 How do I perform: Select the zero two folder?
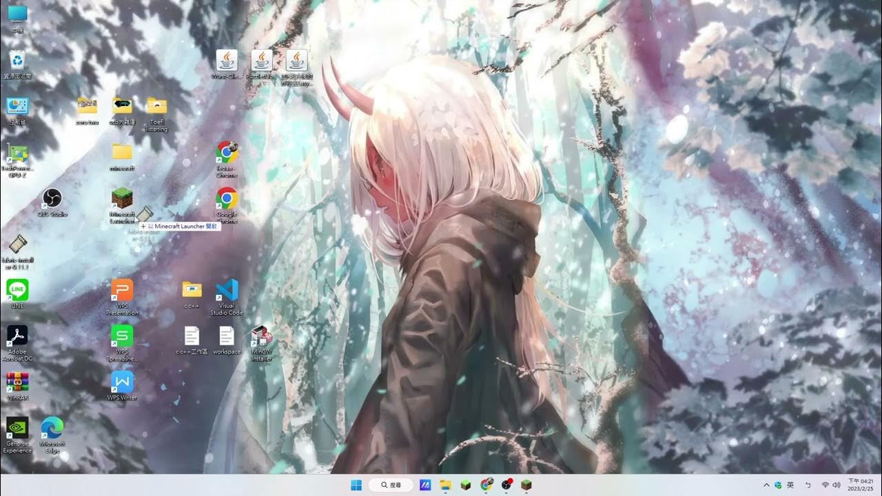[x=87, y=110]
